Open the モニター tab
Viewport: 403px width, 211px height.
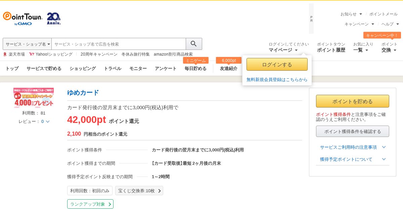[138, 68]
